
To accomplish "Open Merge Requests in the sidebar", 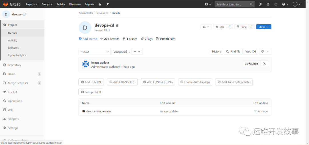I will pos(22,83).
